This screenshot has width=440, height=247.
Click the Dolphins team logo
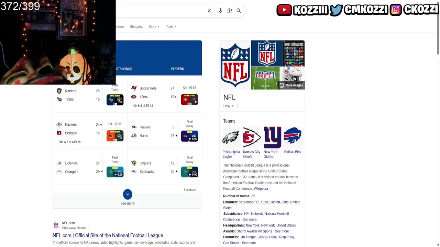(59, 163)
